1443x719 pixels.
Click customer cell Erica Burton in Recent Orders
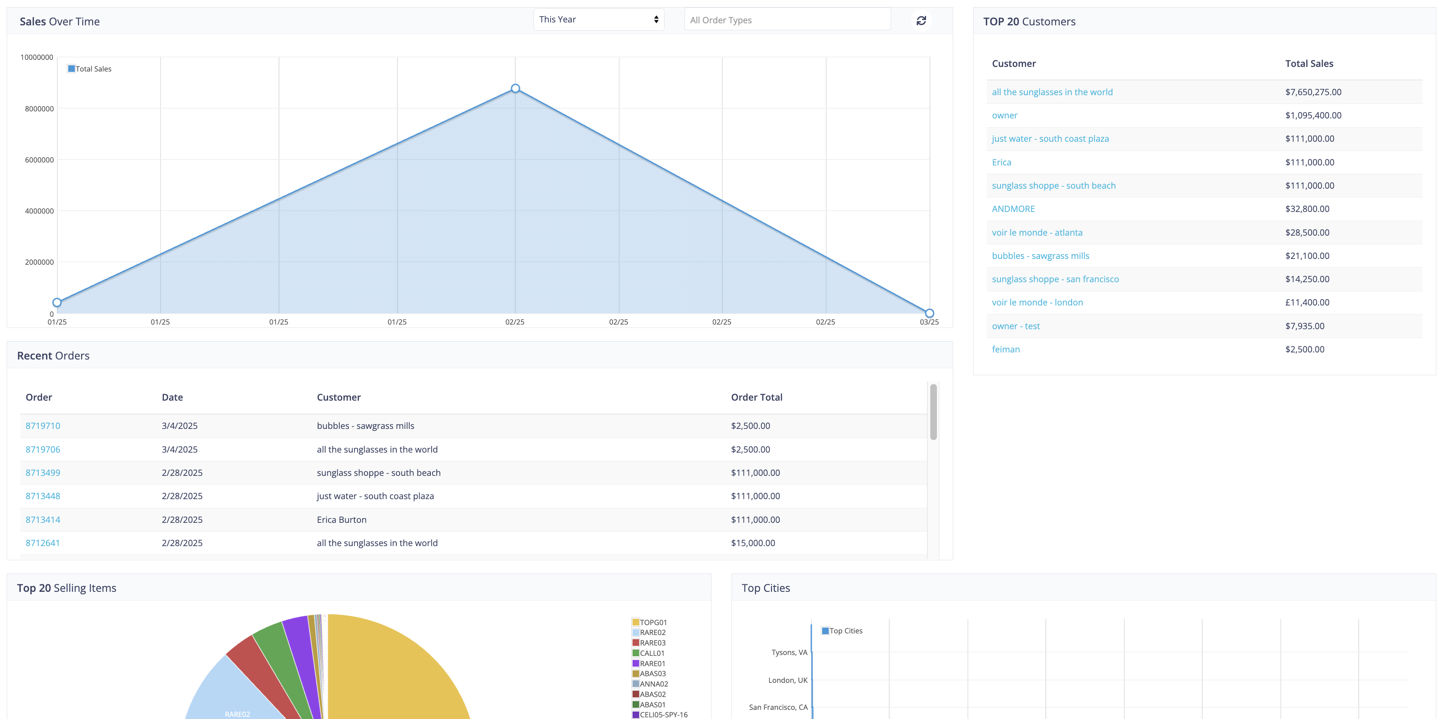tap(342, 520)
